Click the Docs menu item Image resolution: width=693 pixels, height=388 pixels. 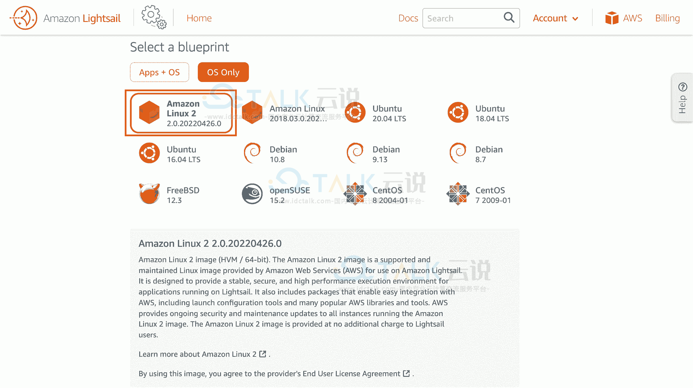(407, 18)
